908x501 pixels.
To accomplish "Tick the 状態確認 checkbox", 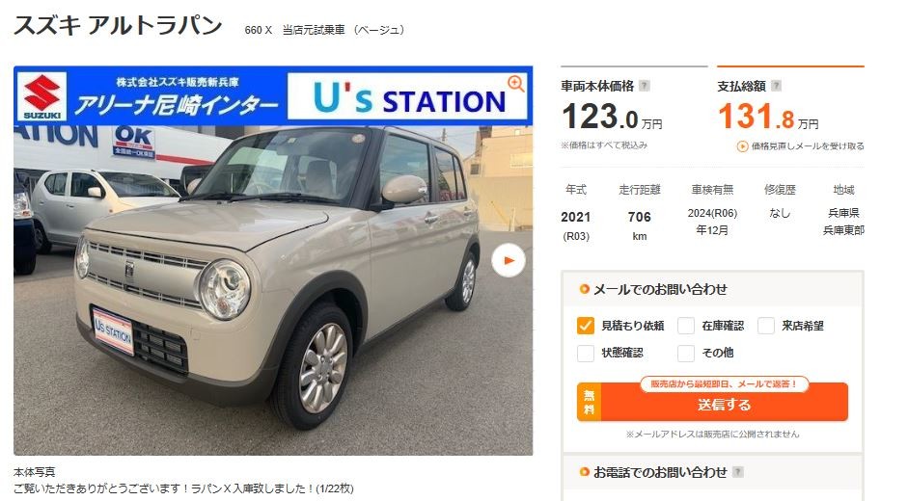I will [586, 353].
